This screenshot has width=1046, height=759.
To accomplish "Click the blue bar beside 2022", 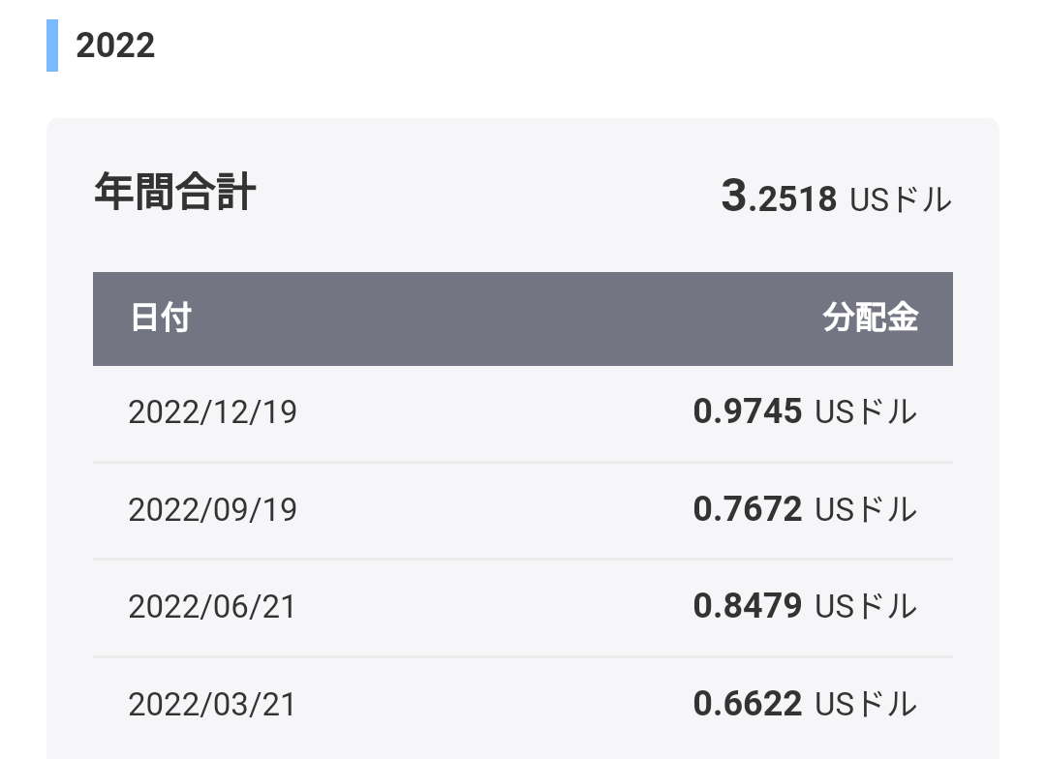I will [52, 46].
